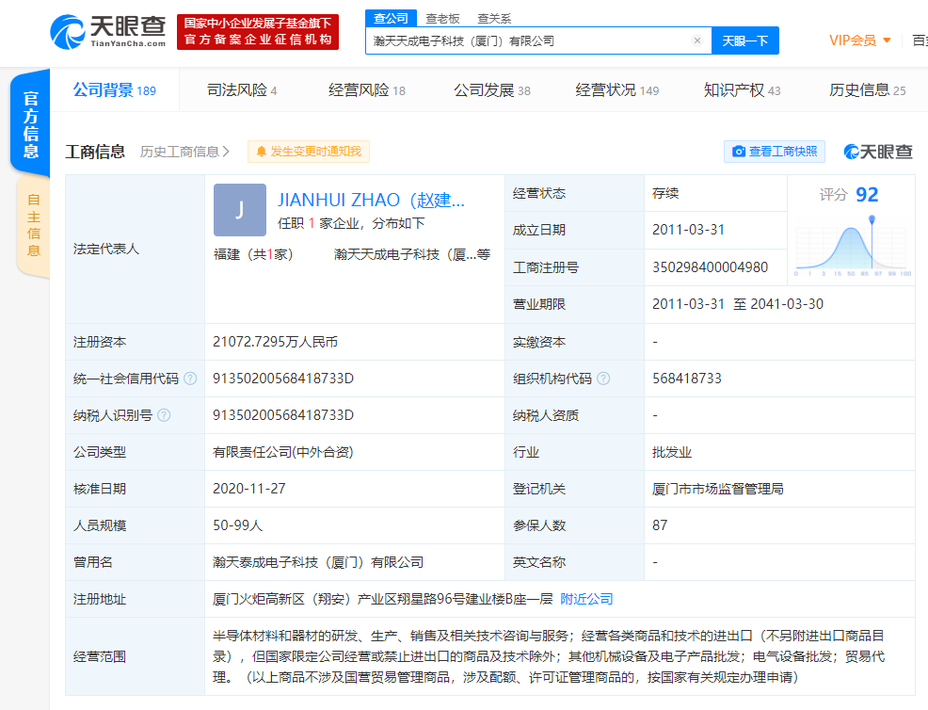Click 发生变更时通知我 bell notification button
Screen dimensions: 928x710
pyautogui.click(x=309, y=152)
